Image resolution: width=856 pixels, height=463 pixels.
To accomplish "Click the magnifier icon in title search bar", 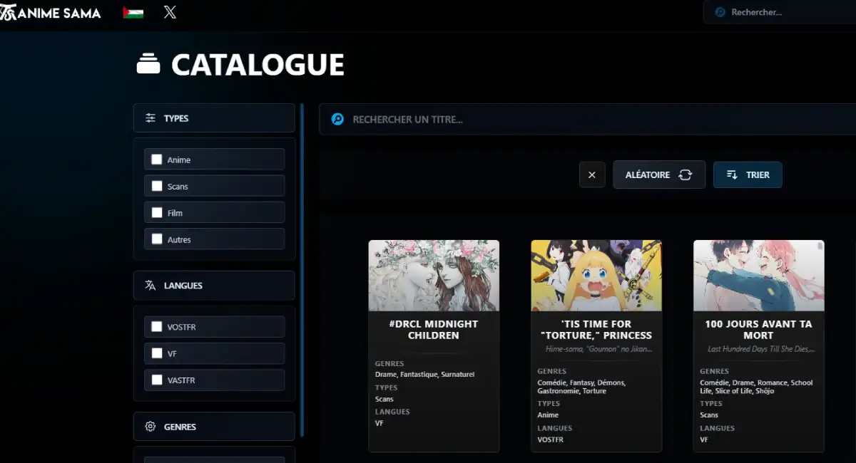I will click(338, 120).
